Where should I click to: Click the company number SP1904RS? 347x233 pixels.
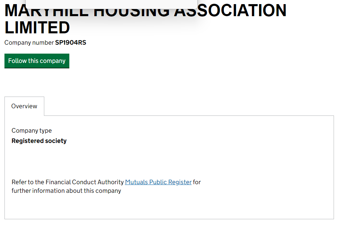pos(71,43)
